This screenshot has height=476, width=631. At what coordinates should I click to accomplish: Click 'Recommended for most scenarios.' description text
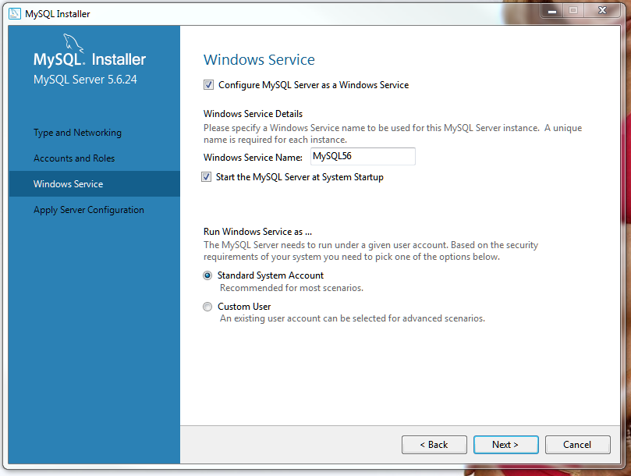[x=292, y=288]
